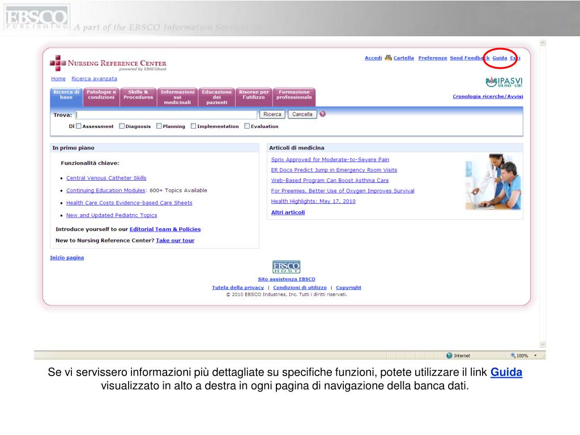Check the Assessment checkbox
Viewport: 580px width, 435px height.
click(78, 126)
